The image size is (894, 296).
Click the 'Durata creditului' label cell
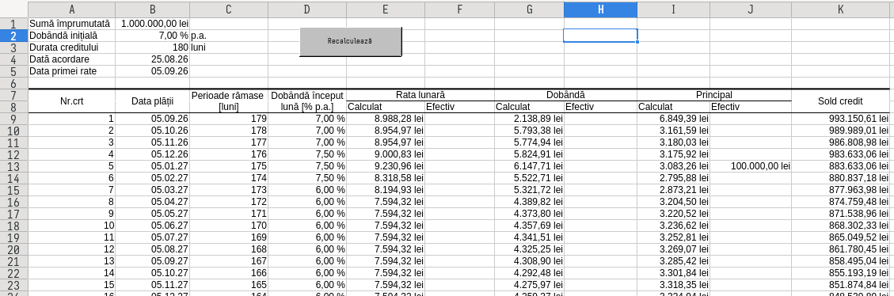(x=72, y=47)
